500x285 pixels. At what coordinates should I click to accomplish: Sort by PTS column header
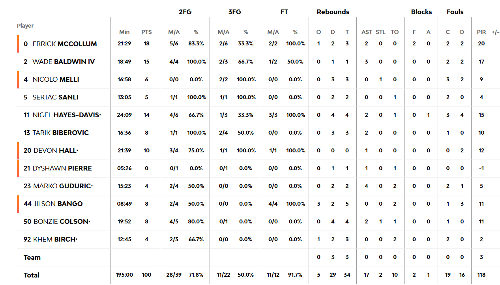click(146, 32)
